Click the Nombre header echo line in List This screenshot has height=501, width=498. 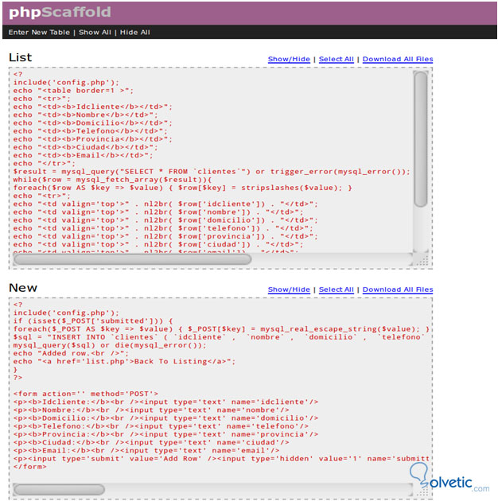tap(85, 115)
